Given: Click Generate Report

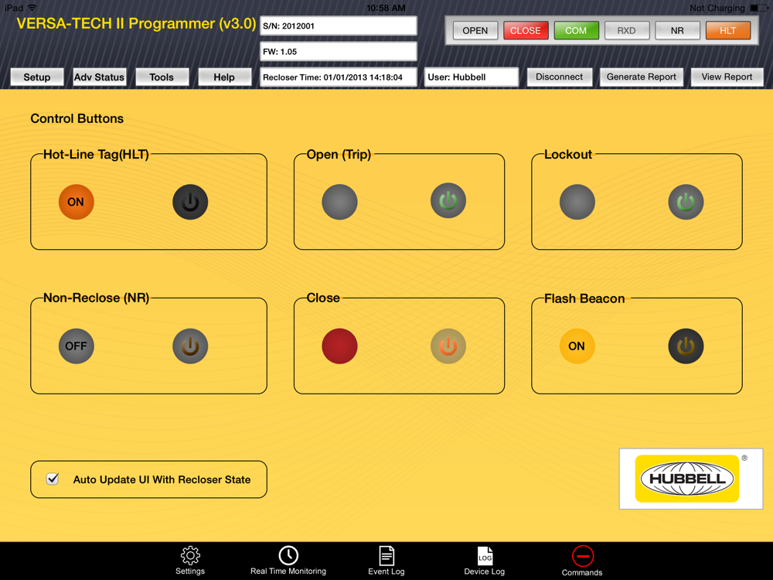Looking at the screenshot, I should [x=642, y=77].
